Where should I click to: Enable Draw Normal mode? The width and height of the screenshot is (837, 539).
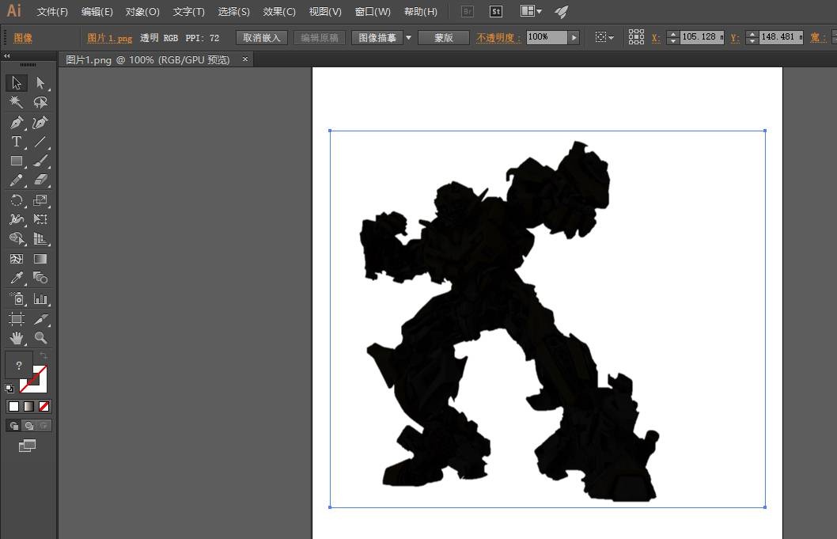(14, 426)
